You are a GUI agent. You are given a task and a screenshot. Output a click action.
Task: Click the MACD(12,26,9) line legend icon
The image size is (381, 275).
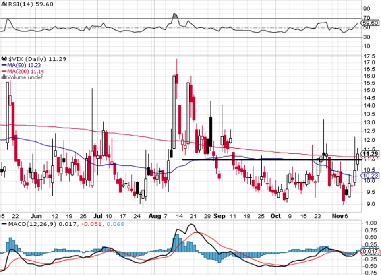click(x=4, y=224)
